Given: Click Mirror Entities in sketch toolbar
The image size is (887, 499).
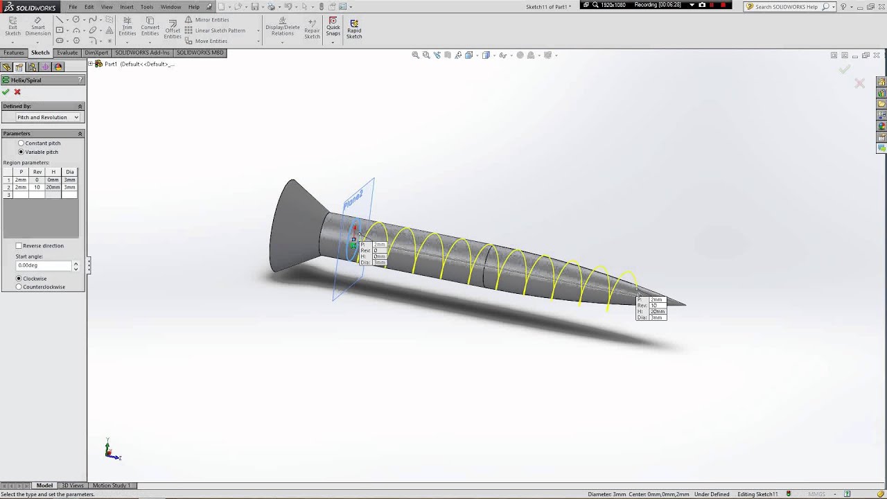Looking at the screenshot, I should (207, 20).
